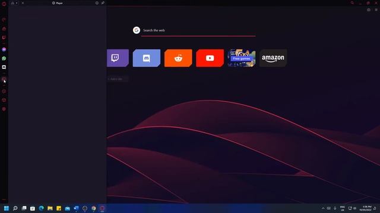Click the microphone tray icon
Image resolution: width=380 pixels, height=213 pixels.
[335, 208]
